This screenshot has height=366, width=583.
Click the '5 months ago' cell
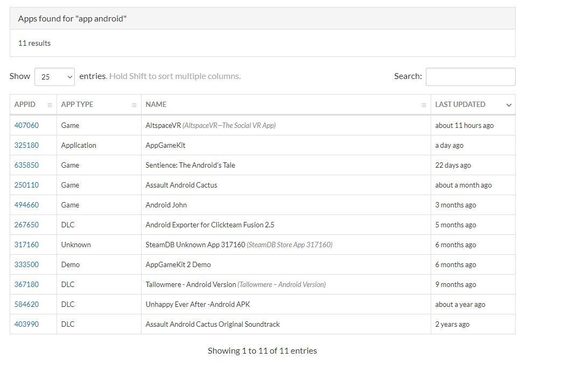473,225
